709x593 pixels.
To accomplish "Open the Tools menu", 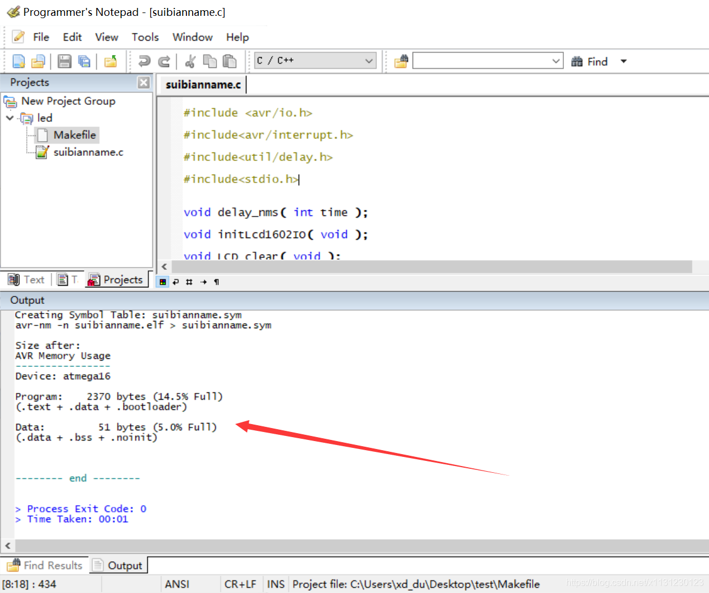I will [x=145, y=37].
